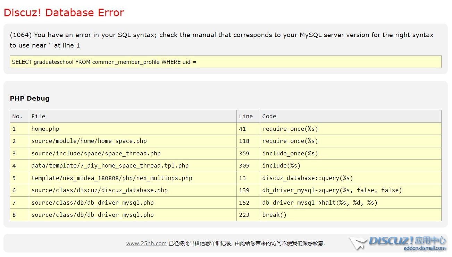Click the 'PHP Debug' section heading
Screen dimensions: 452x257
pos(30,98)
